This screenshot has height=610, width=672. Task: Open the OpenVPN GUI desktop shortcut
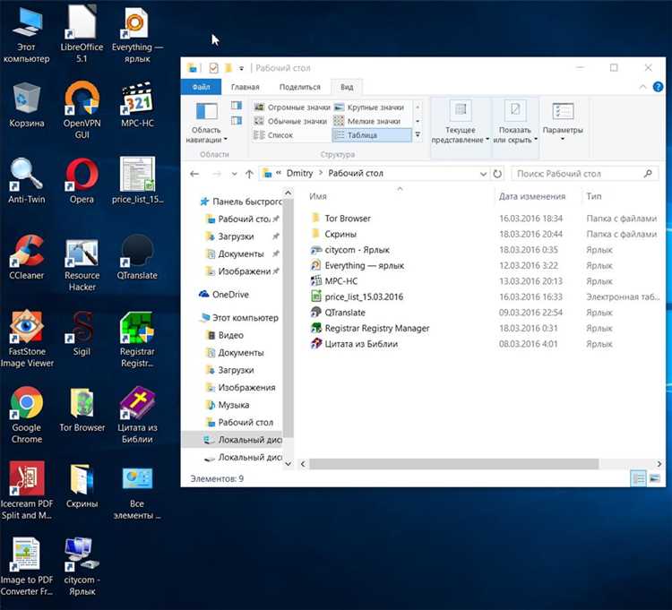82,109
